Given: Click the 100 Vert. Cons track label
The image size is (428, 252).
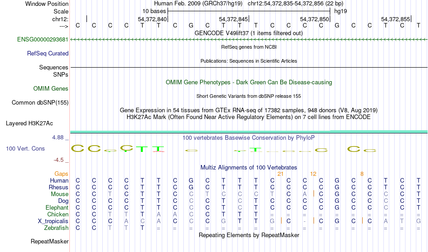Looking at the screenshot, I should point(25,148).
